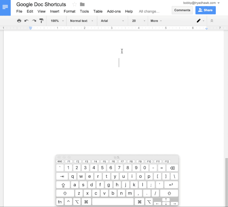Click the Comments button
The image size is (228, 207).
click(x=182, y=10)
